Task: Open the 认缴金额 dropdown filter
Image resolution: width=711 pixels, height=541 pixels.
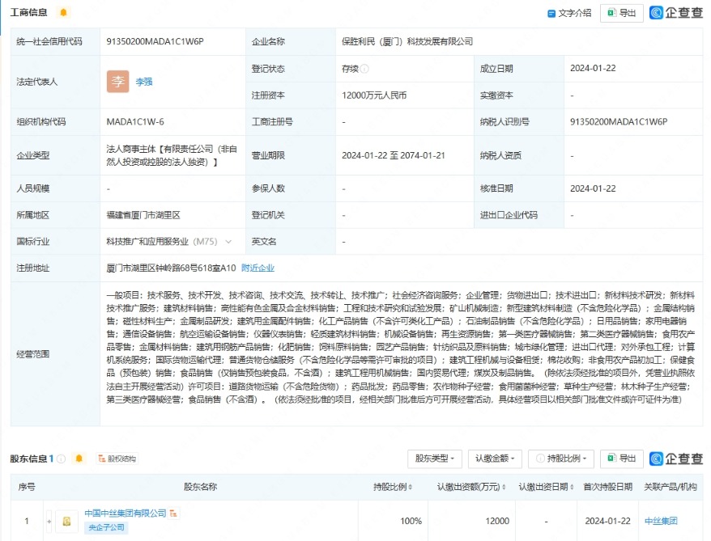Action: [x=496, y=459]
